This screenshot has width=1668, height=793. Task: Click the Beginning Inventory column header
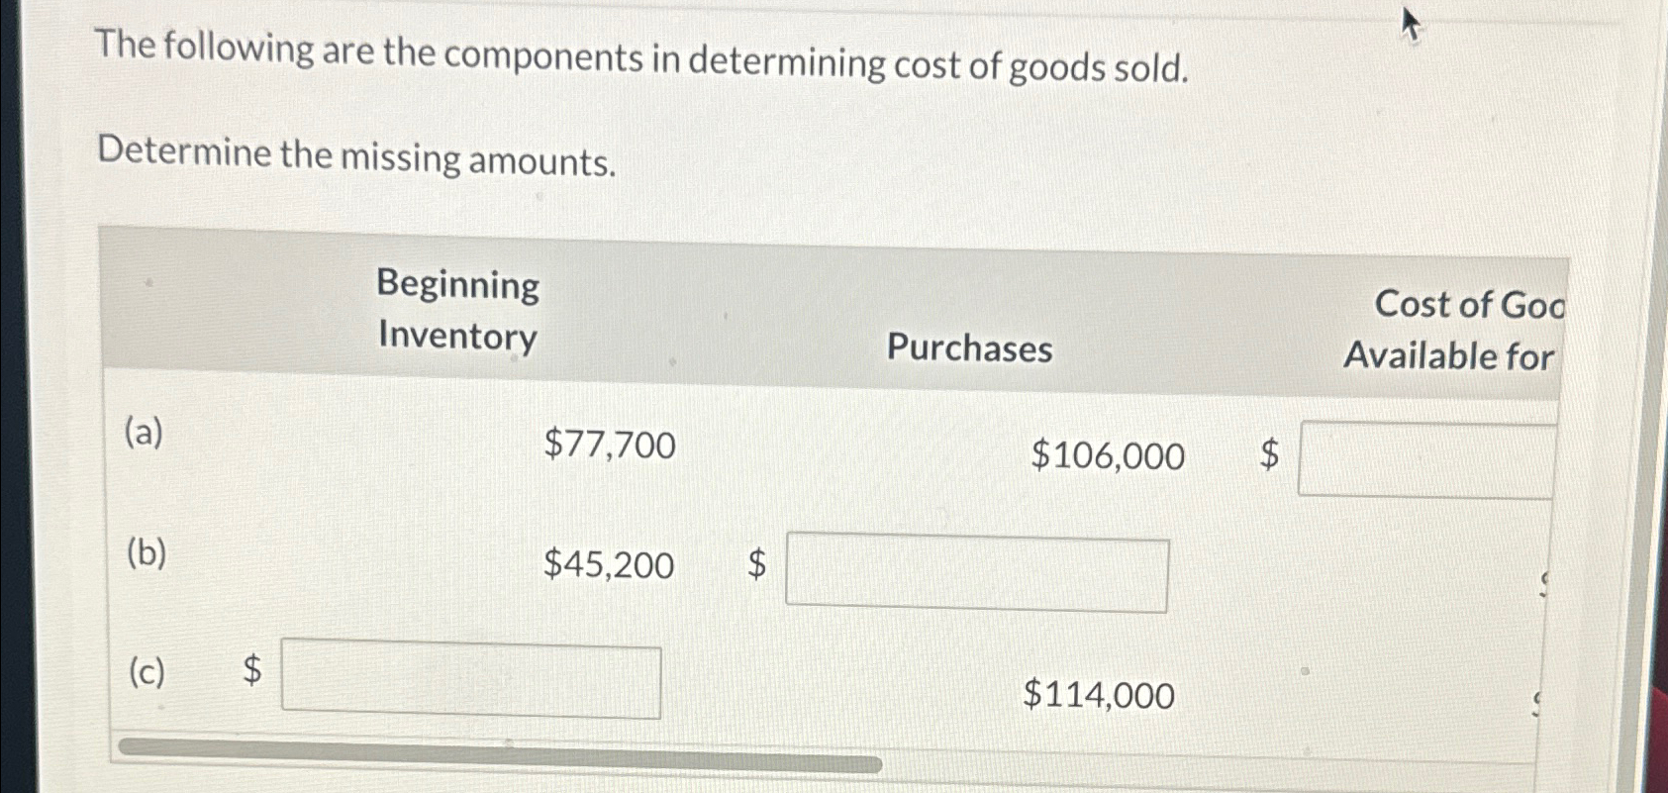pos(456,312)
